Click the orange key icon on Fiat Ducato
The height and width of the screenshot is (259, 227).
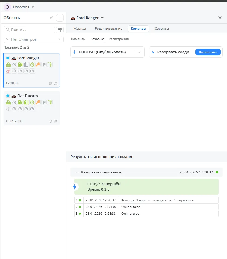pos(38,102)
